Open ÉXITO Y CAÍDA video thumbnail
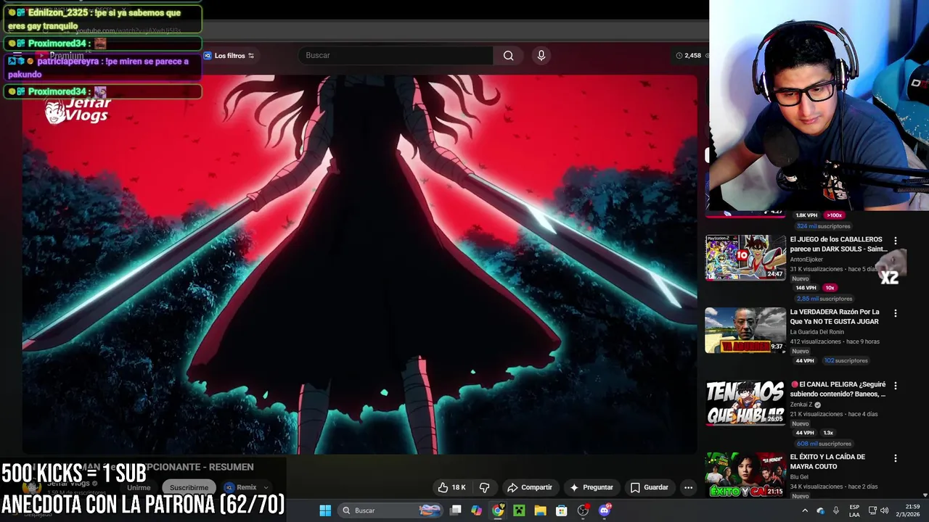 [x=745, y=475]
